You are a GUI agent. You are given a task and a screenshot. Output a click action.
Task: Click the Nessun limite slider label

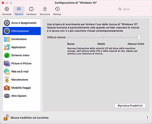click(136, 44)
